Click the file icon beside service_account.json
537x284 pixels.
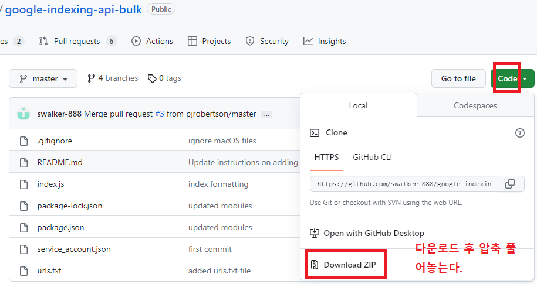point(23,249)
